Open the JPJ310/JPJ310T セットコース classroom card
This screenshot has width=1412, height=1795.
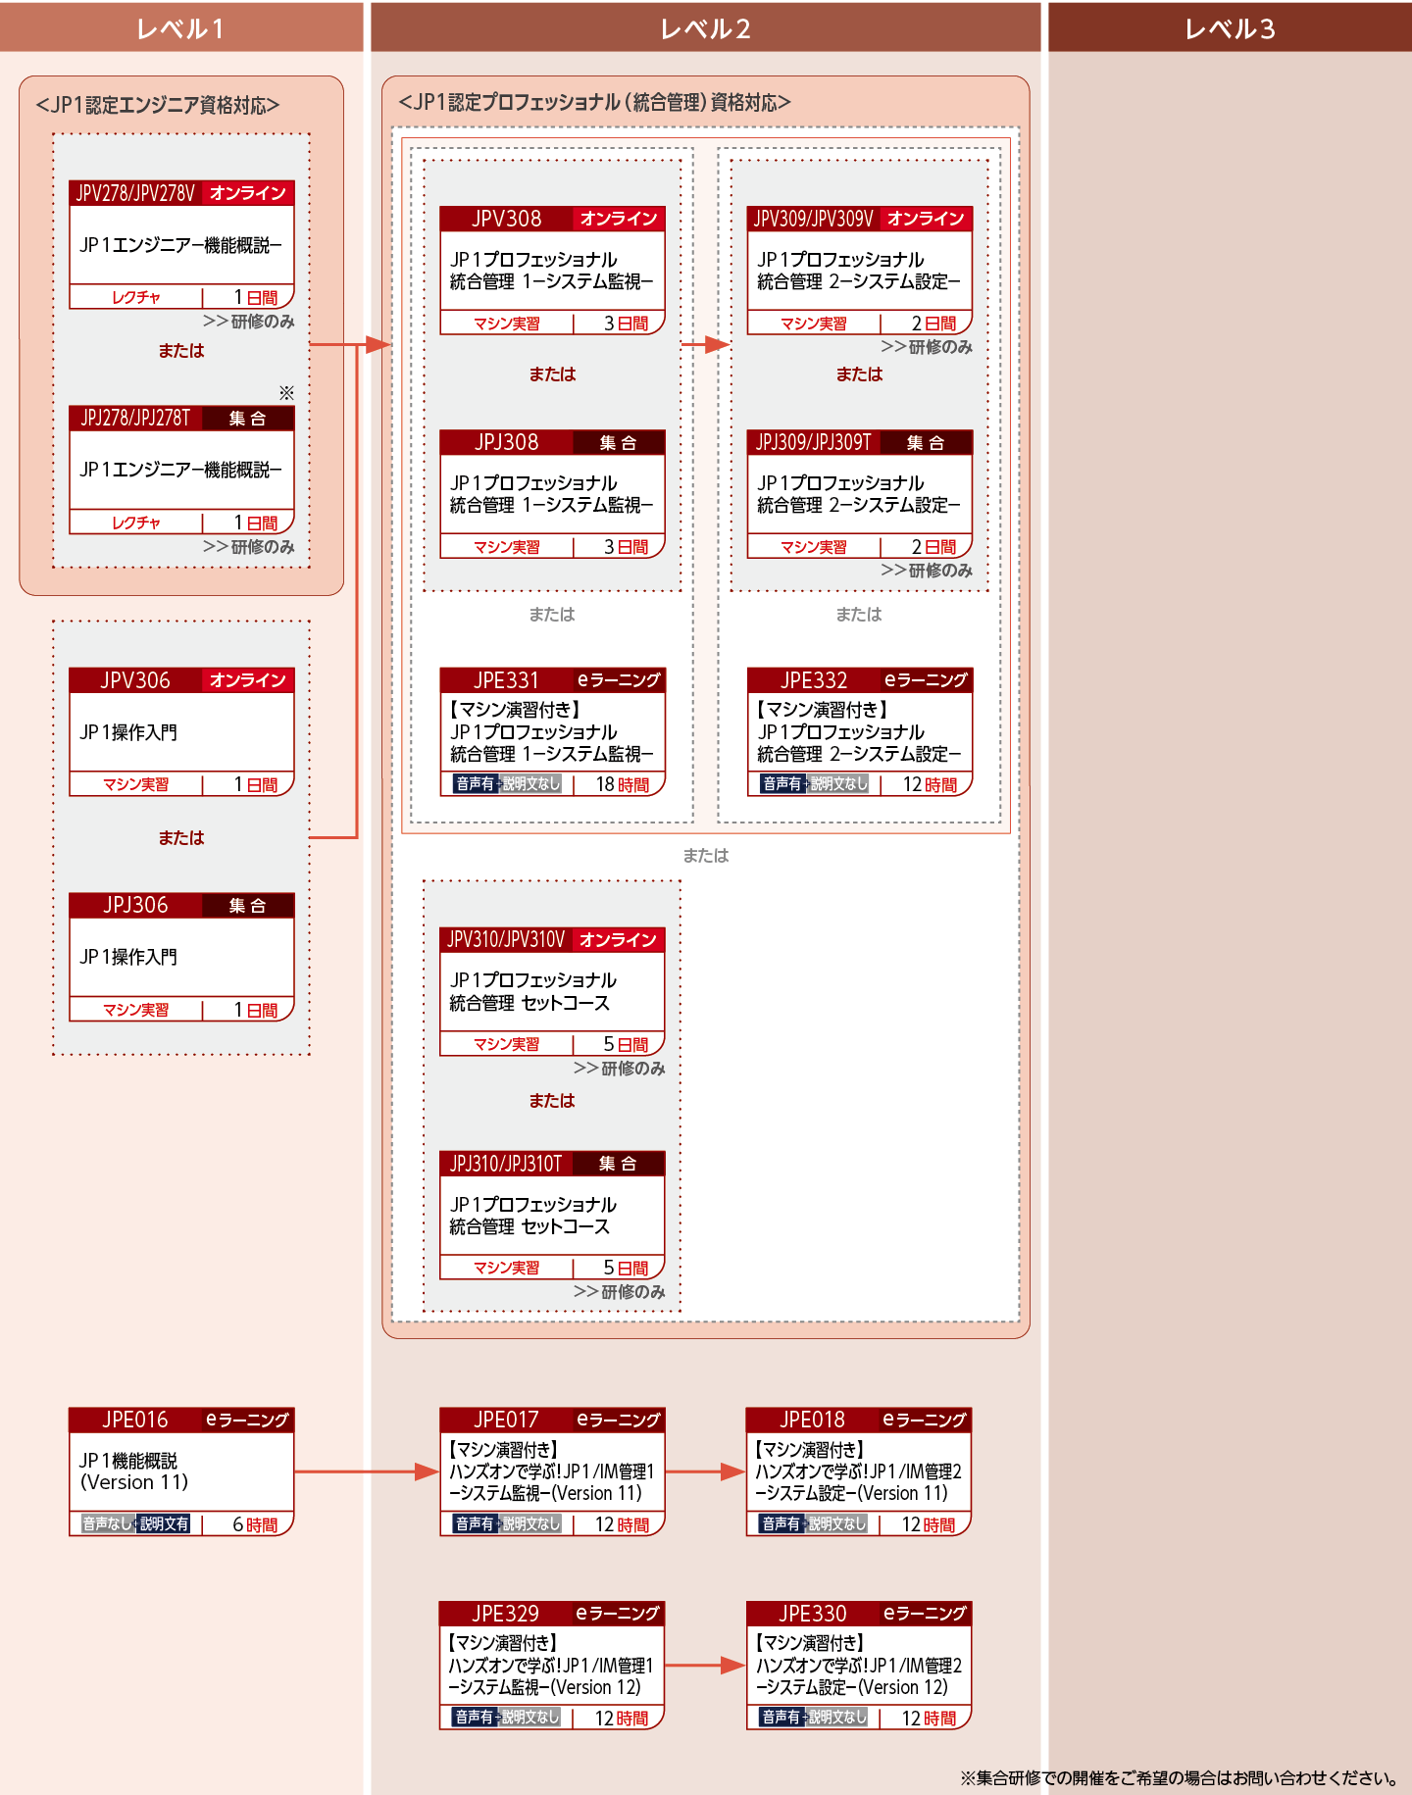coord(552,1216)
